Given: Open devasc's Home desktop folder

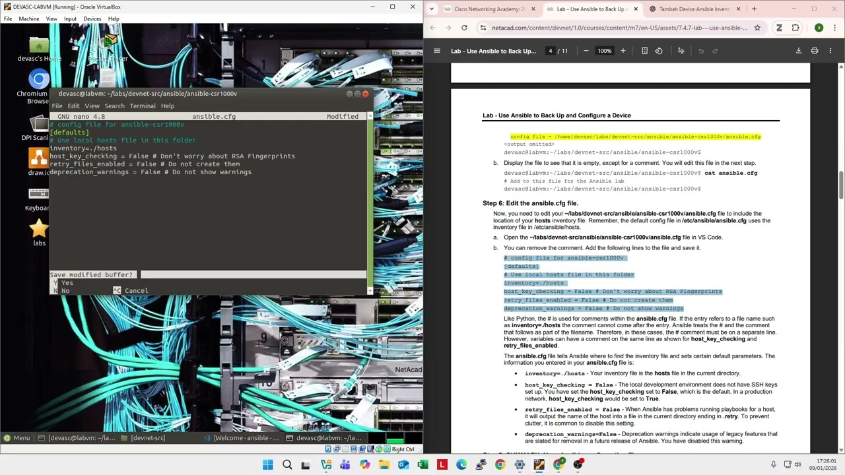Looking at the screenshot, I should 39,49.
